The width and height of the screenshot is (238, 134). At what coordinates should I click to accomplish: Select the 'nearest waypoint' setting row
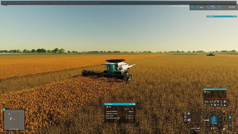tap(120, 112)
